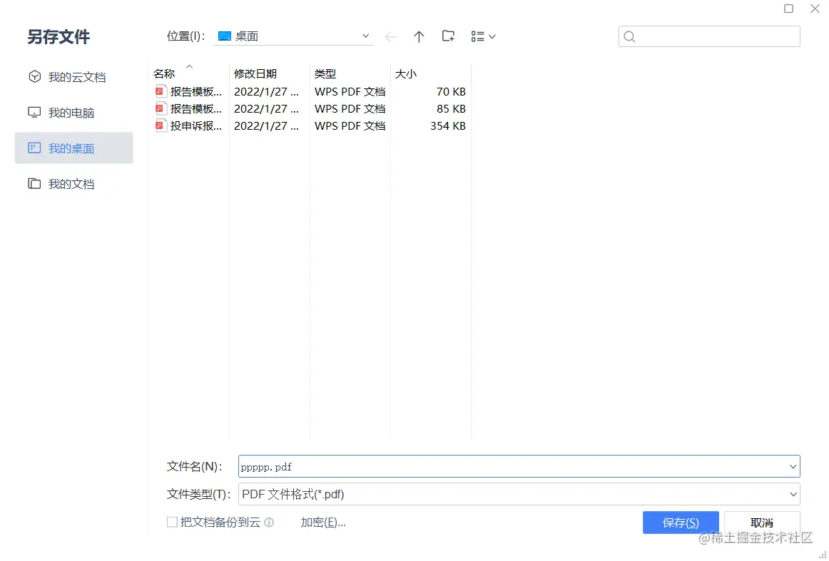Enable the 把文档备份到云 checkbox
Screen dimensions: 829x561
click(172, 522)
